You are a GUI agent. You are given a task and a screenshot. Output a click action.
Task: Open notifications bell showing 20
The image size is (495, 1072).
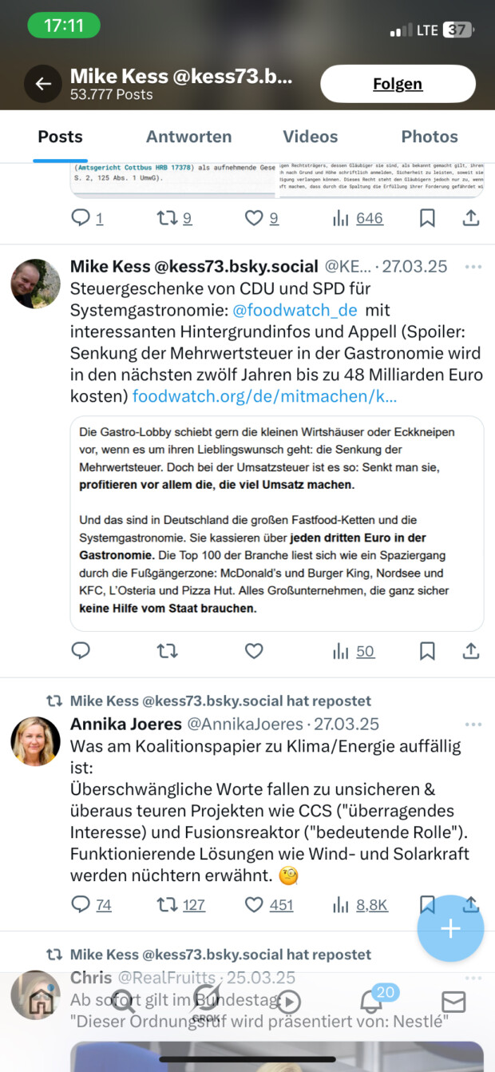(370, 1002)
